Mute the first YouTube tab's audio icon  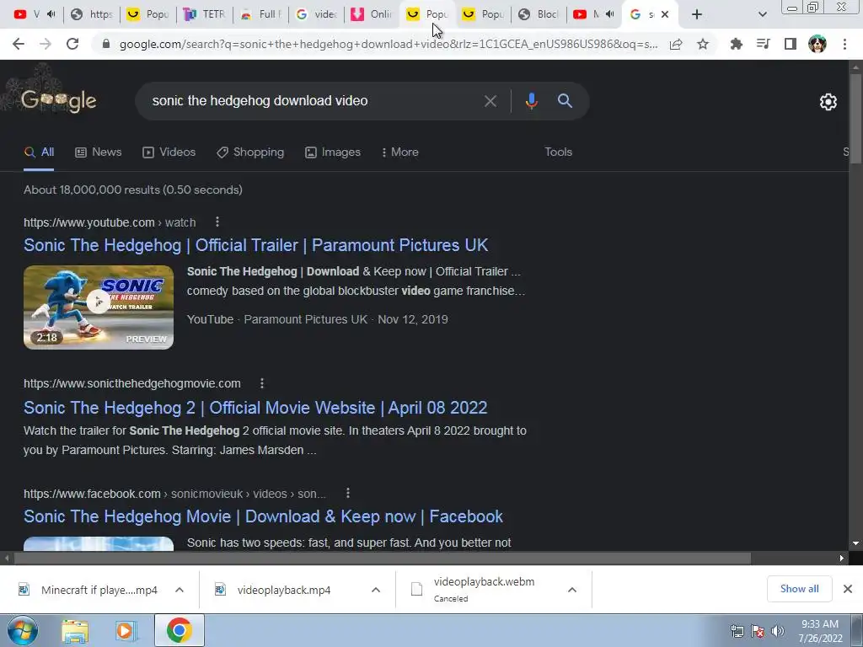click(x=51, y=14)
